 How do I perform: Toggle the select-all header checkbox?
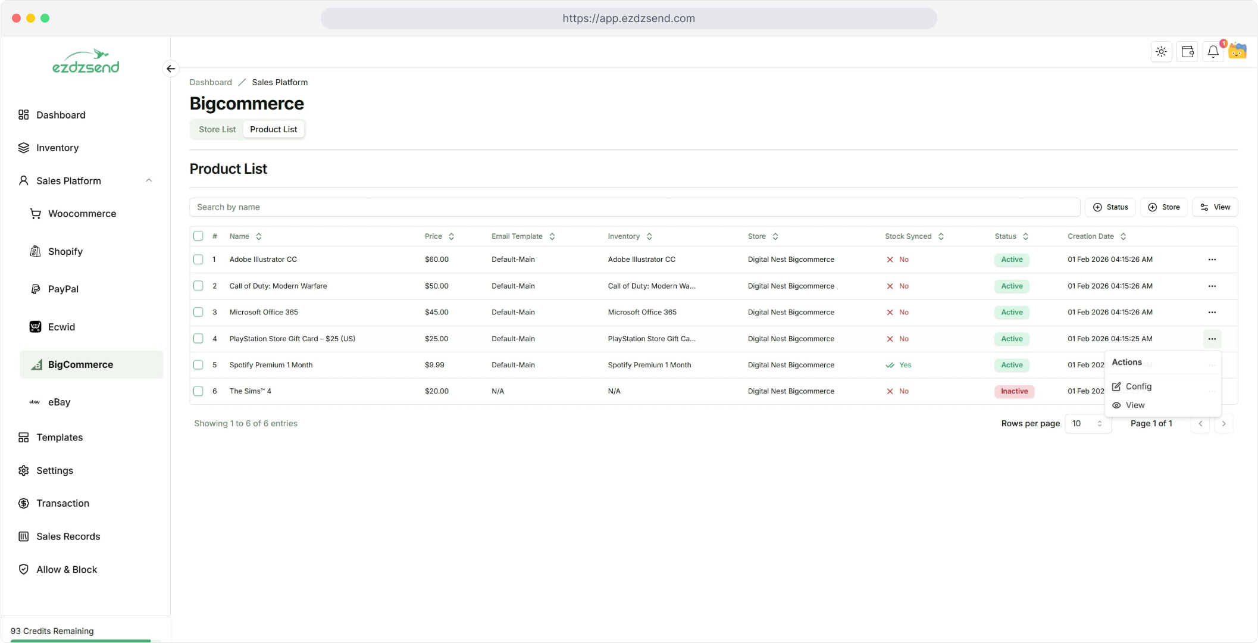click(x=198, y=236)
